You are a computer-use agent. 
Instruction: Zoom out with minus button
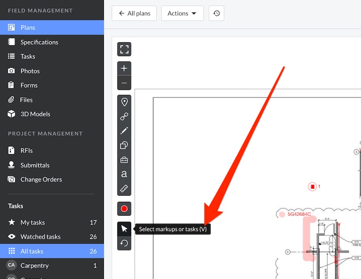pyautogui.click(x=124, y=83)
